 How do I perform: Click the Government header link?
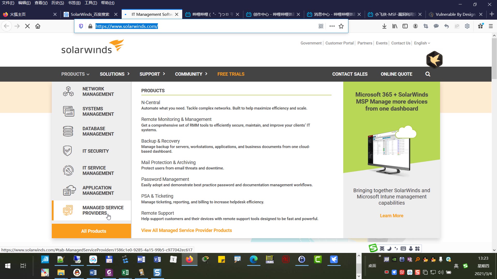[311, 43]
